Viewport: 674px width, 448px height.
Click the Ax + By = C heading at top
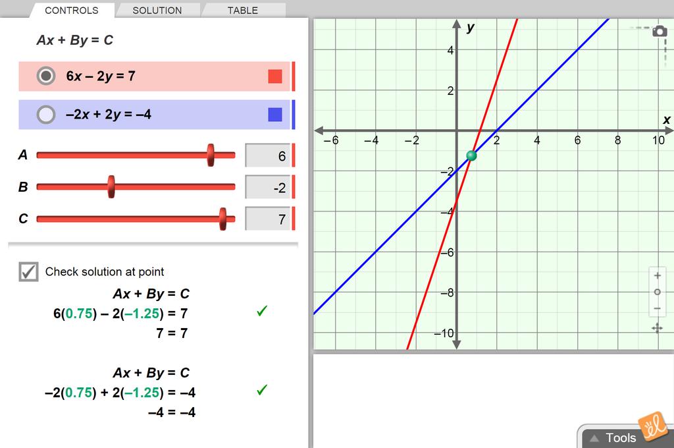point(75,40)
